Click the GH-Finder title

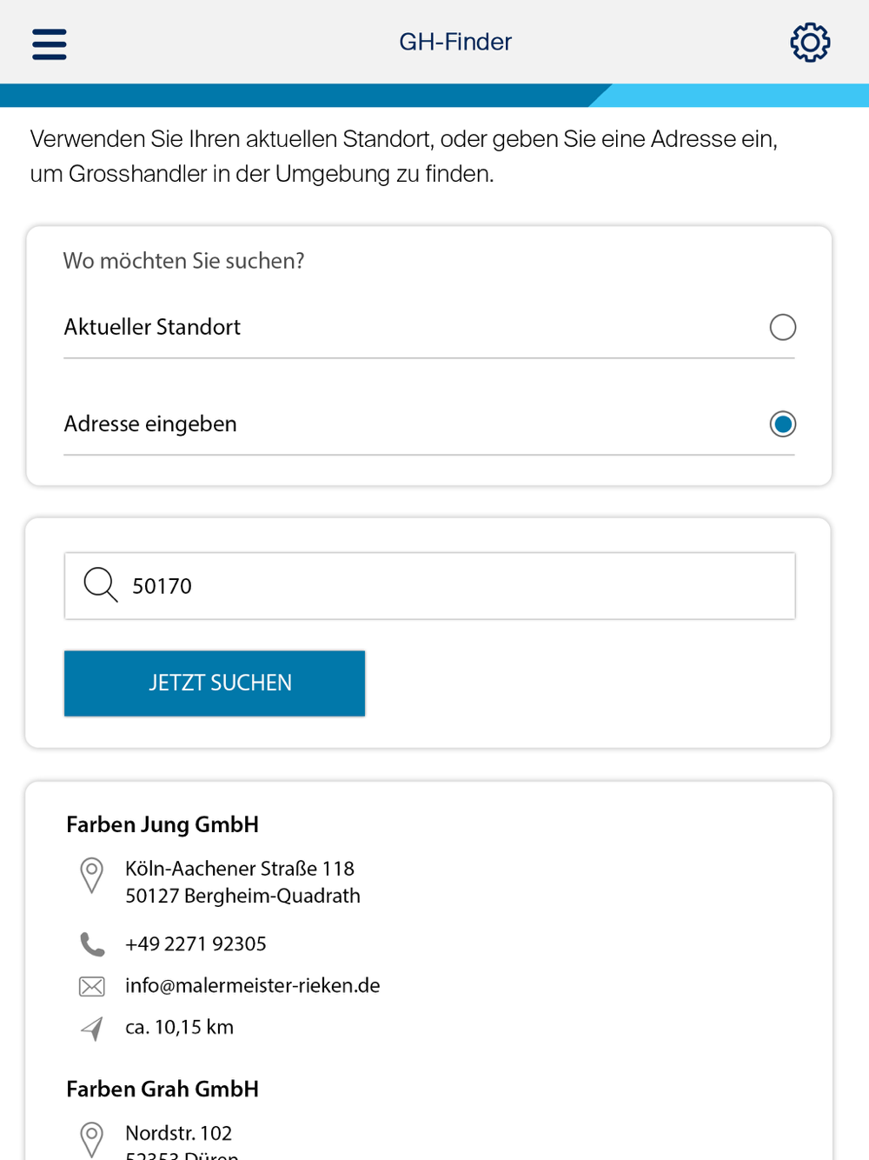(x=455, y=42)
